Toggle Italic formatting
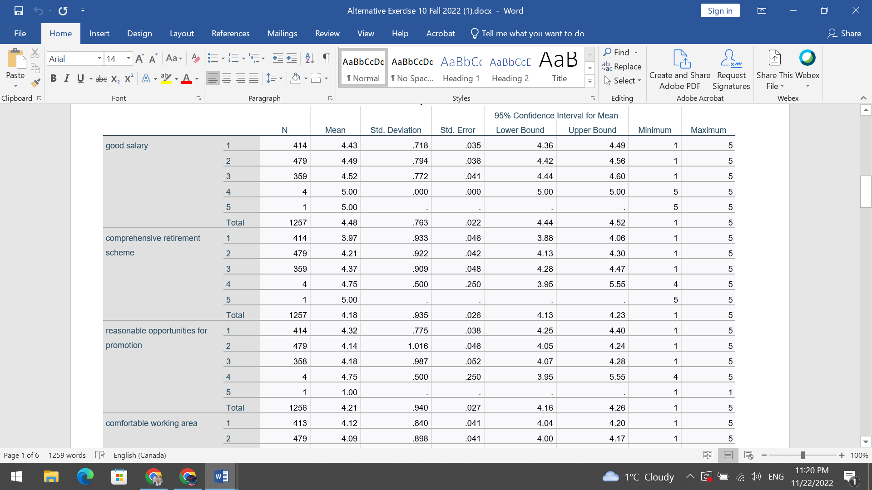 (x=67, y=78)
